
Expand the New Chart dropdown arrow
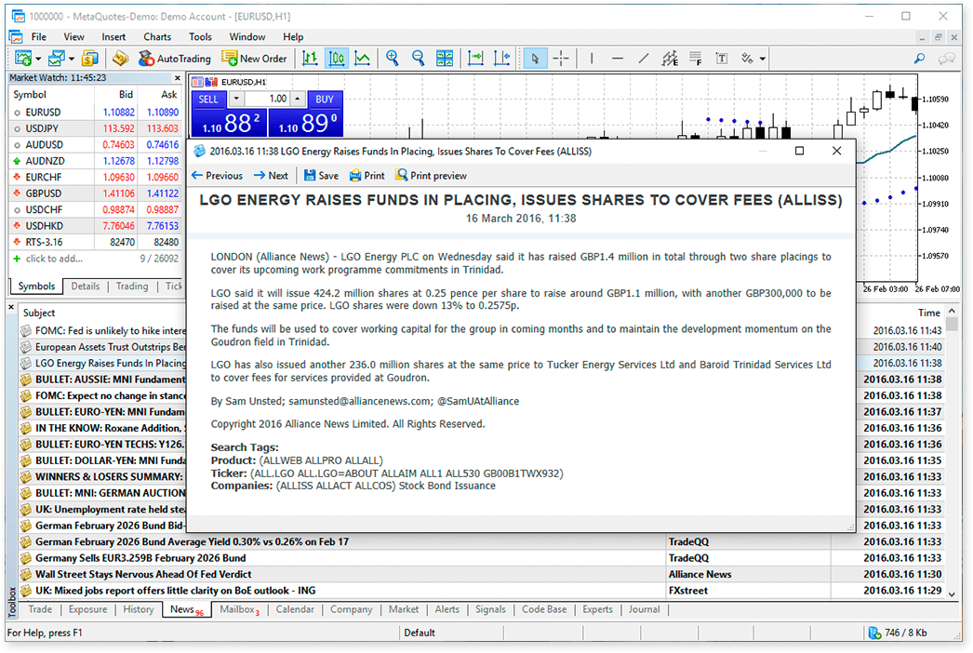pyautogui.click(x=38, y=59)
